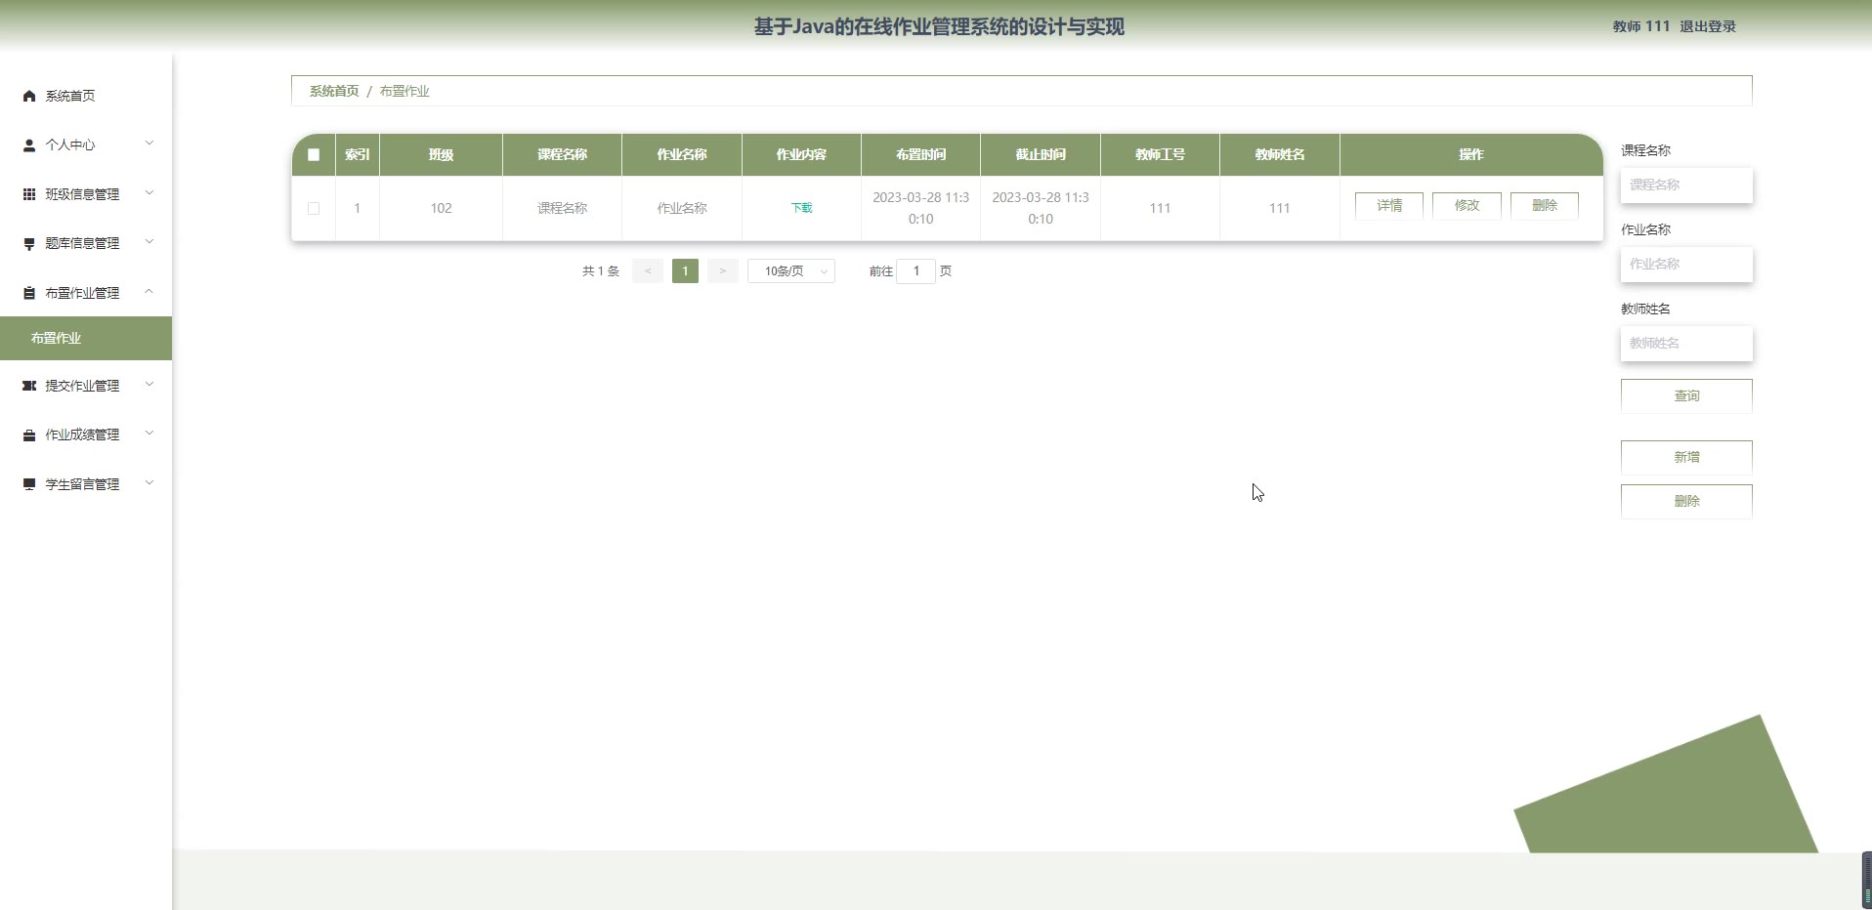Click 教师 111 user label in header
Viewport: 1872px width, 910px height.
(x=1641, y=26)
